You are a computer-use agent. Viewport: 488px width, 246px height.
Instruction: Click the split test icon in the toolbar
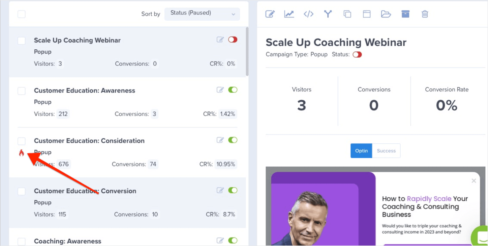click(327, 14)
